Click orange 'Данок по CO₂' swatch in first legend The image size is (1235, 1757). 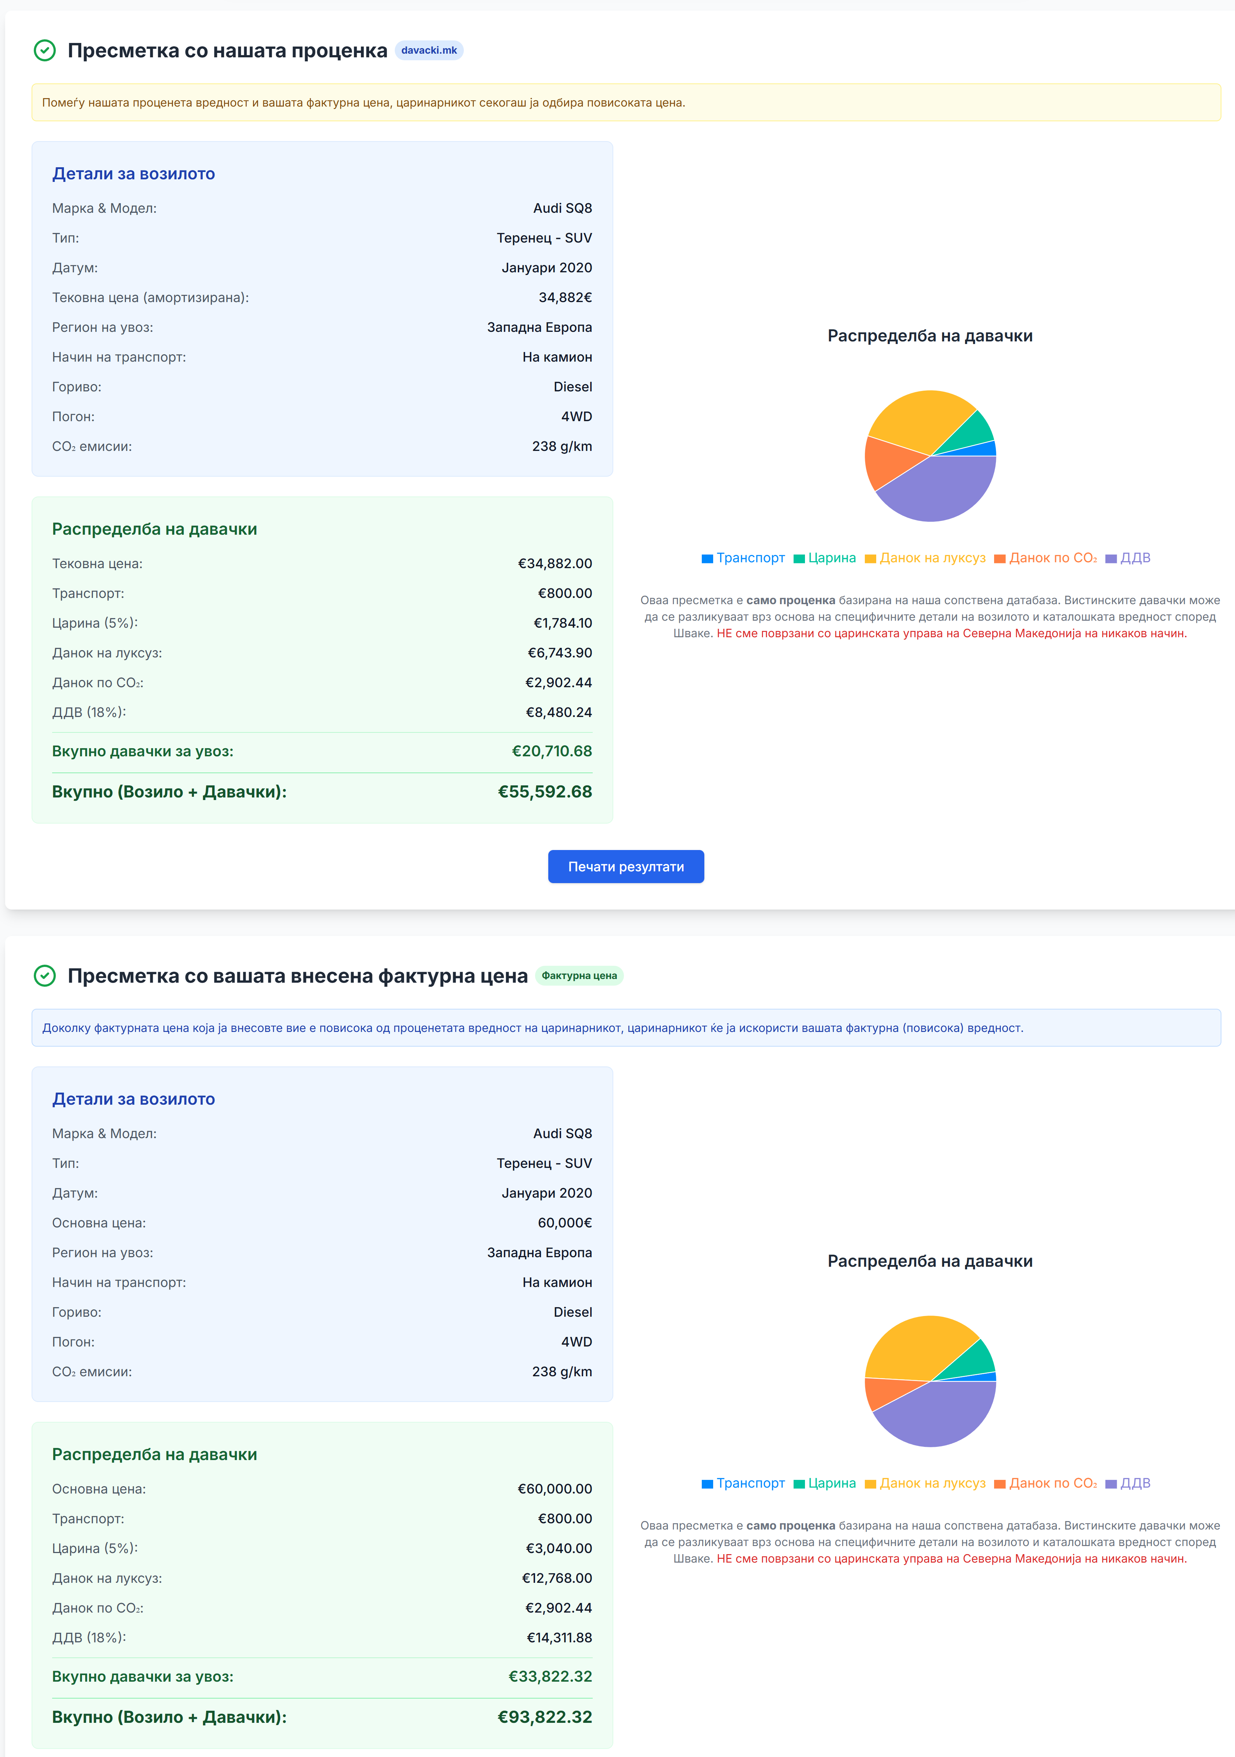(x=1000, y=559)
